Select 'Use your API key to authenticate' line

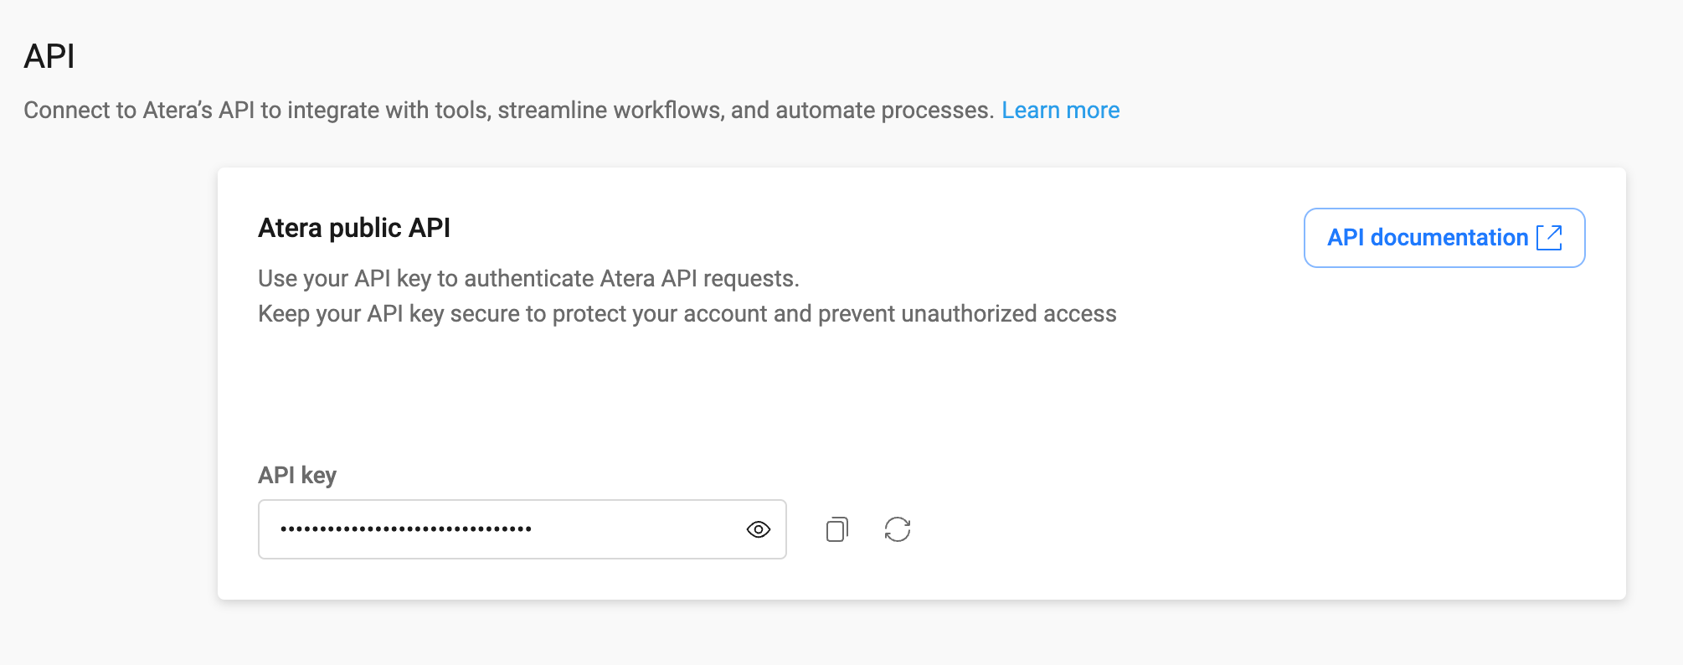coord(528,278)
